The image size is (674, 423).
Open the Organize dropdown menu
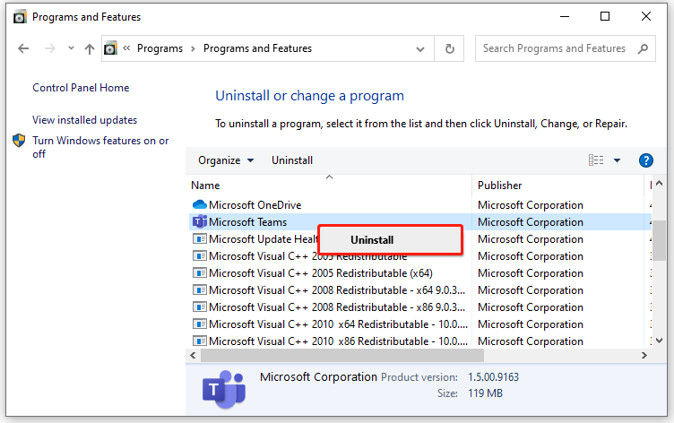click(226, 160)
